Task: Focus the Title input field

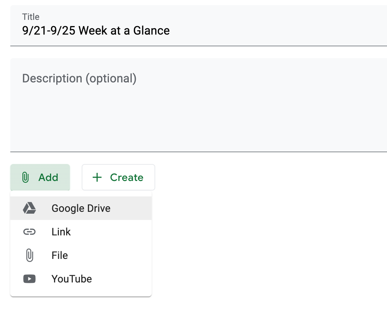Action: pyautogui.click(x=221, y=31)
